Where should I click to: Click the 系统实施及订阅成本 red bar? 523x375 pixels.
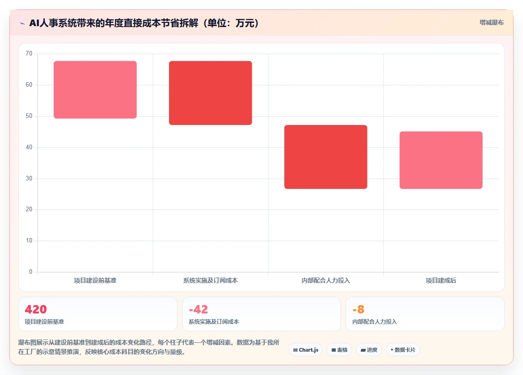(x=211, y=93)
